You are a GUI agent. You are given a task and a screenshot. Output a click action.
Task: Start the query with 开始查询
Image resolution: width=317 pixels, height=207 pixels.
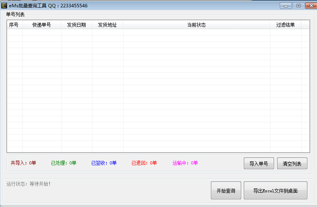click(x=226, y=191)
